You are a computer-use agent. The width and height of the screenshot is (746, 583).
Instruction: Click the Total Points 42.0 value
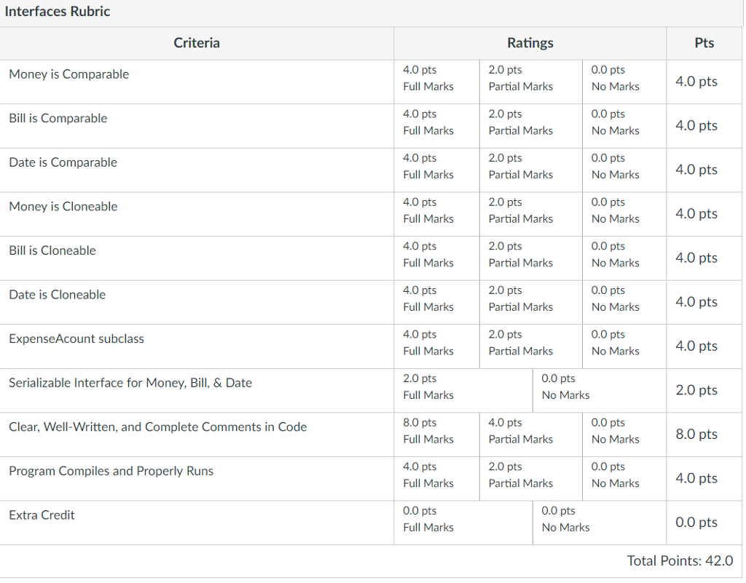pyautogui.click(x=680, y=560)
